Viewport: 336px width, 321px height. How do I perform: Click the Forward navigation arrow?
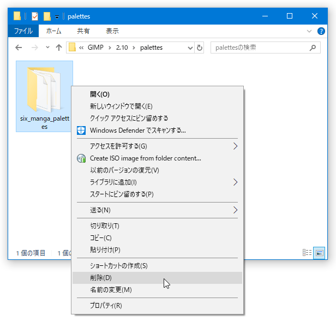(34, 47)
